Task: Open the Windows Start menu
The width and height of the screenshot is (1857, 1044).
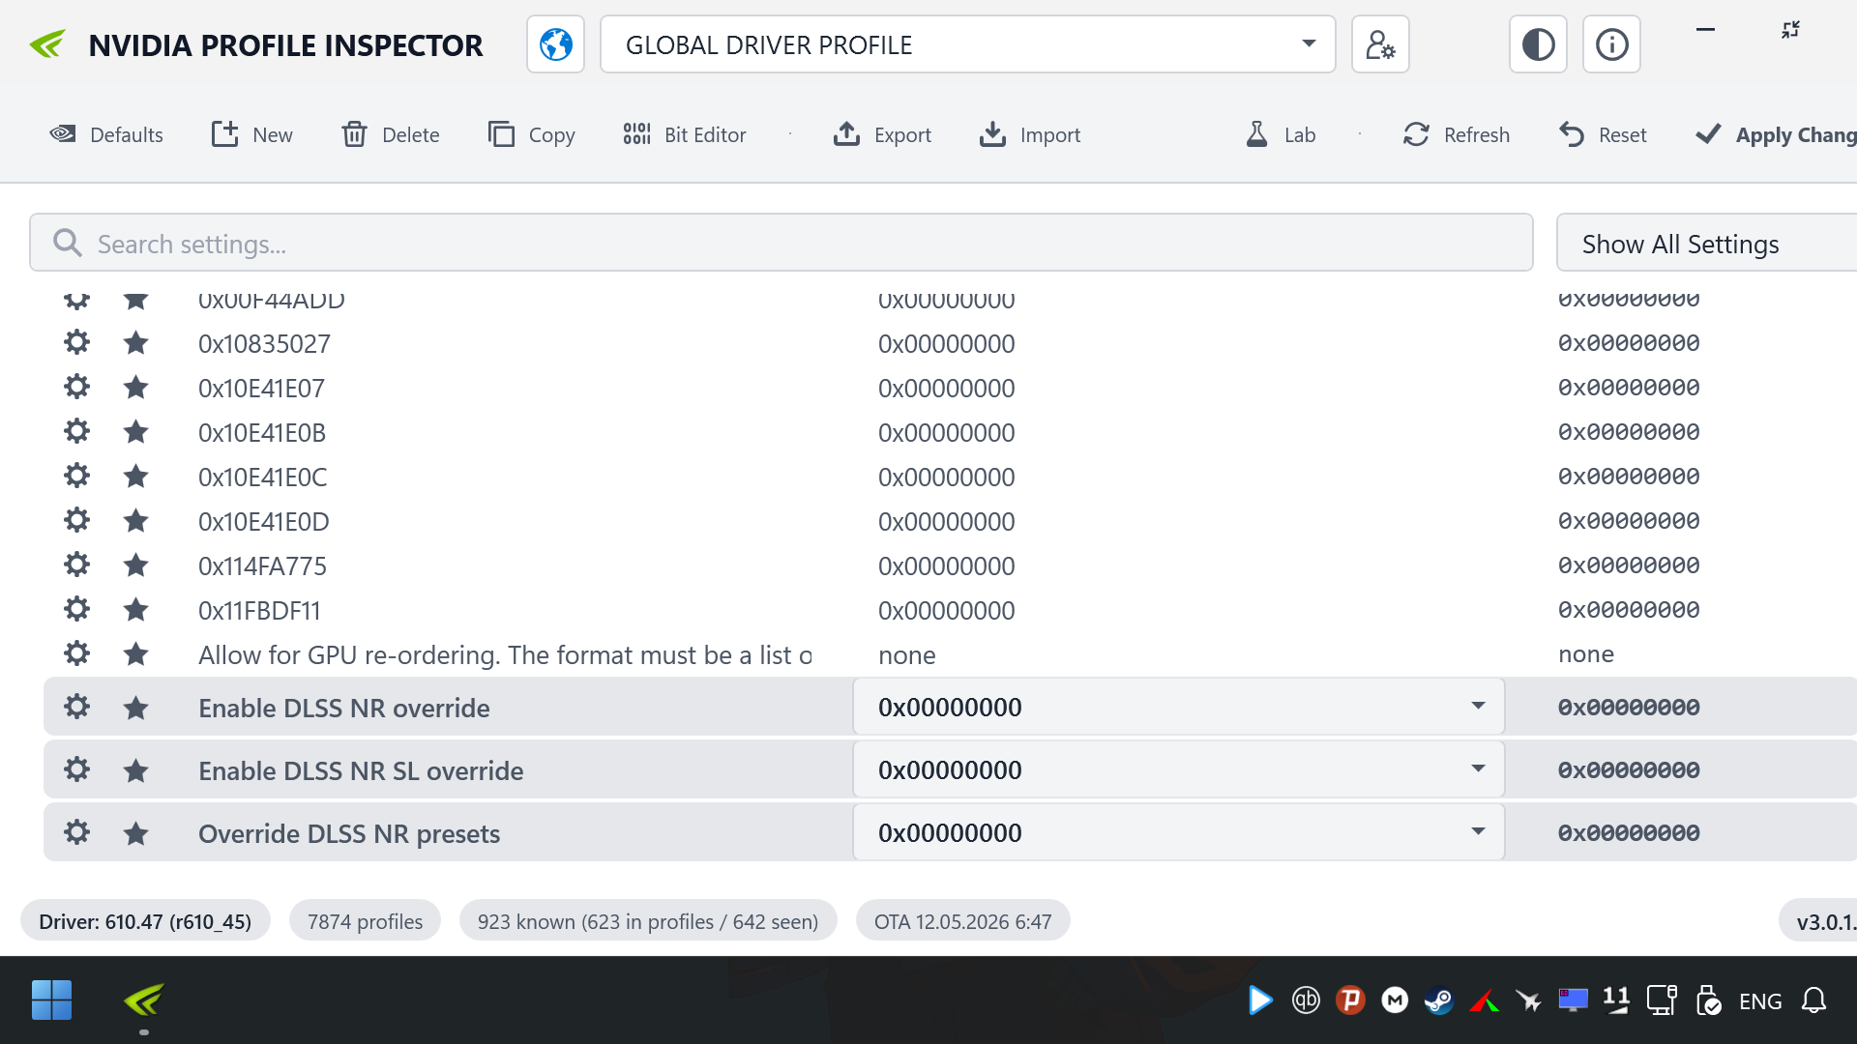Action: tap(51, 1000)
